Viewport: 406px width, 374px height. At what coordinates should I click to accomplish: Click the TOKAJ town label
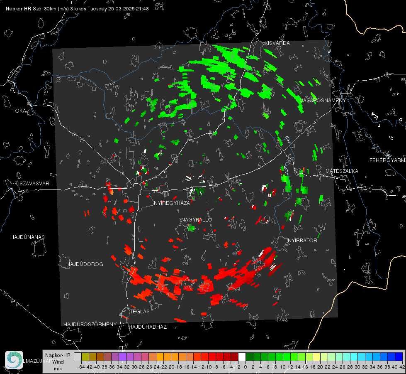pyautogui.click(x=20, y=111)
